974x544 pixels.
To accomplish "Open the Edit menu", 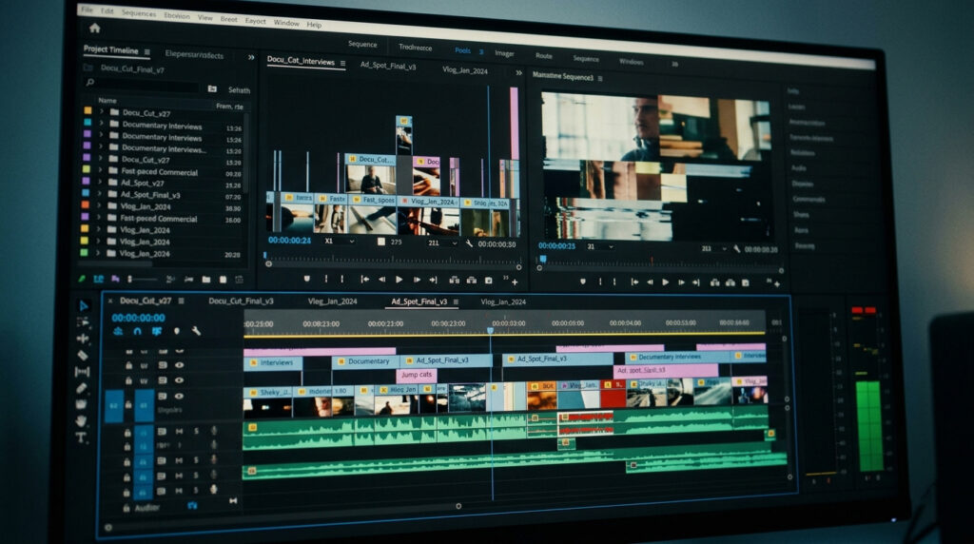I will (107, 11).
